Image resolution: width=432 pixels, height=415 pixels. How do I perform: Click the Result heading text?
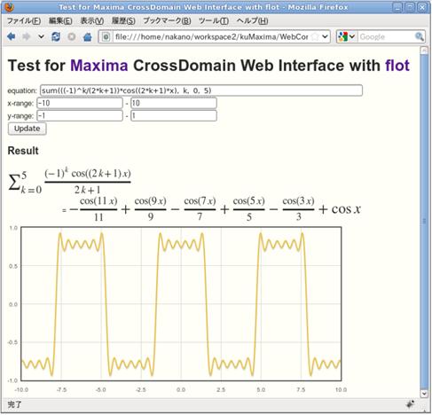point(23,151)
